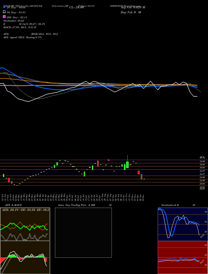The image size is (208, 274).
Task: Click the 'Intra Day Trading Price & MR' title
Action: pyautogui.click(x=77, y=205)
